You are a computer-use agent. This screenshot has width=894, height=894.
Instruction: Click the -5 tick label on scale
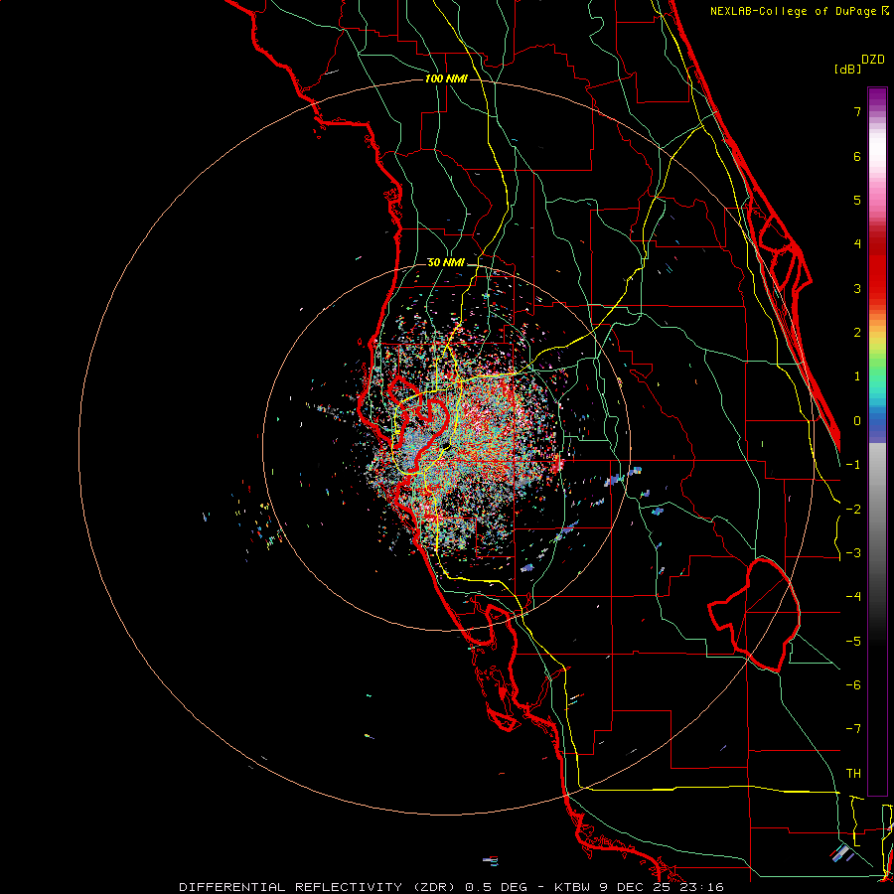coord(853,642)
